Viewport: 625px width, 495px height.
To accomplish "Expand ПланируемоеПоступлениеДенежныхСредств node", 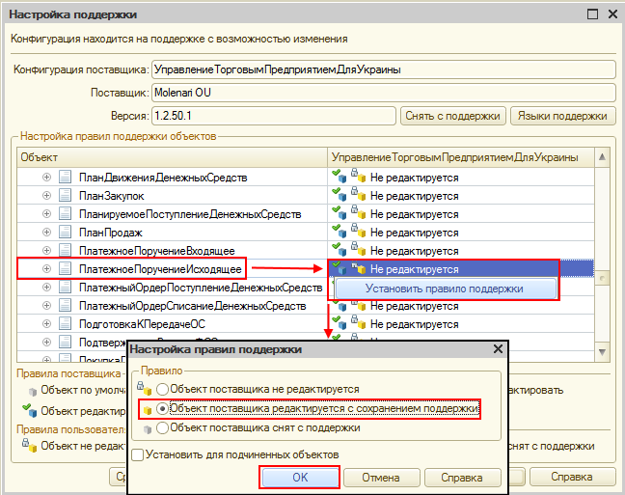I will pyautogui.click(x=46, y=213).
